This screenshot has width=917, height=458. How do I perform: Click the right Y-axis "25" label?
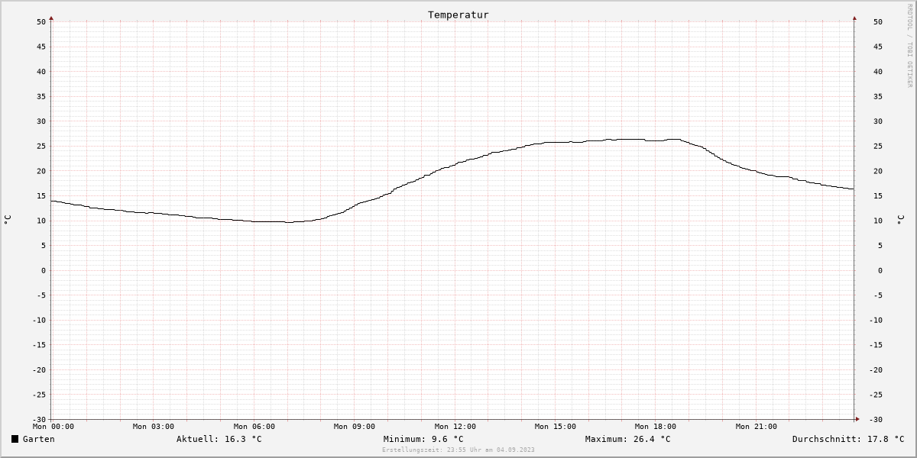pos(878,146)
